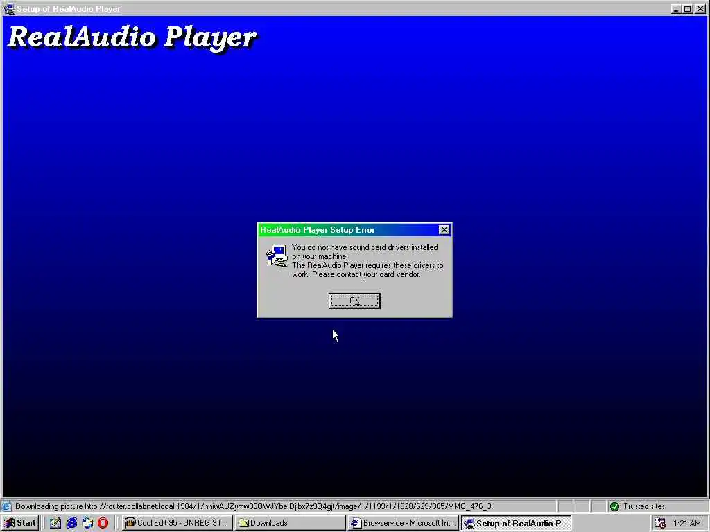Click Setup of RealAudio Player taskbar button

tap(516, 523)
